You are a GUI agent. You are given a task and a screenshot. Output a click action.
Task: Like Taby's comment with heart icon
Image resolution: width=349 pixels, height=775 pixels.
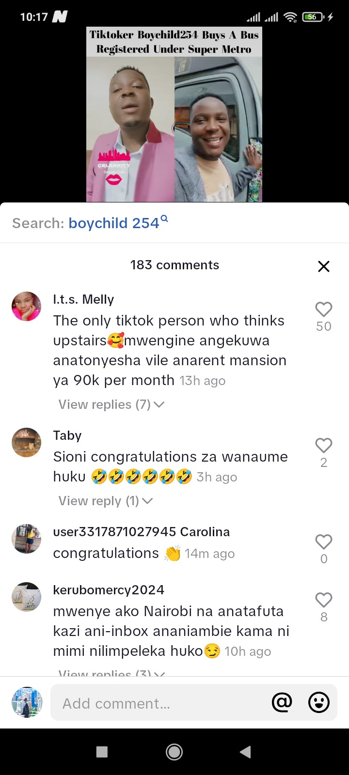[x=323, y=445]
